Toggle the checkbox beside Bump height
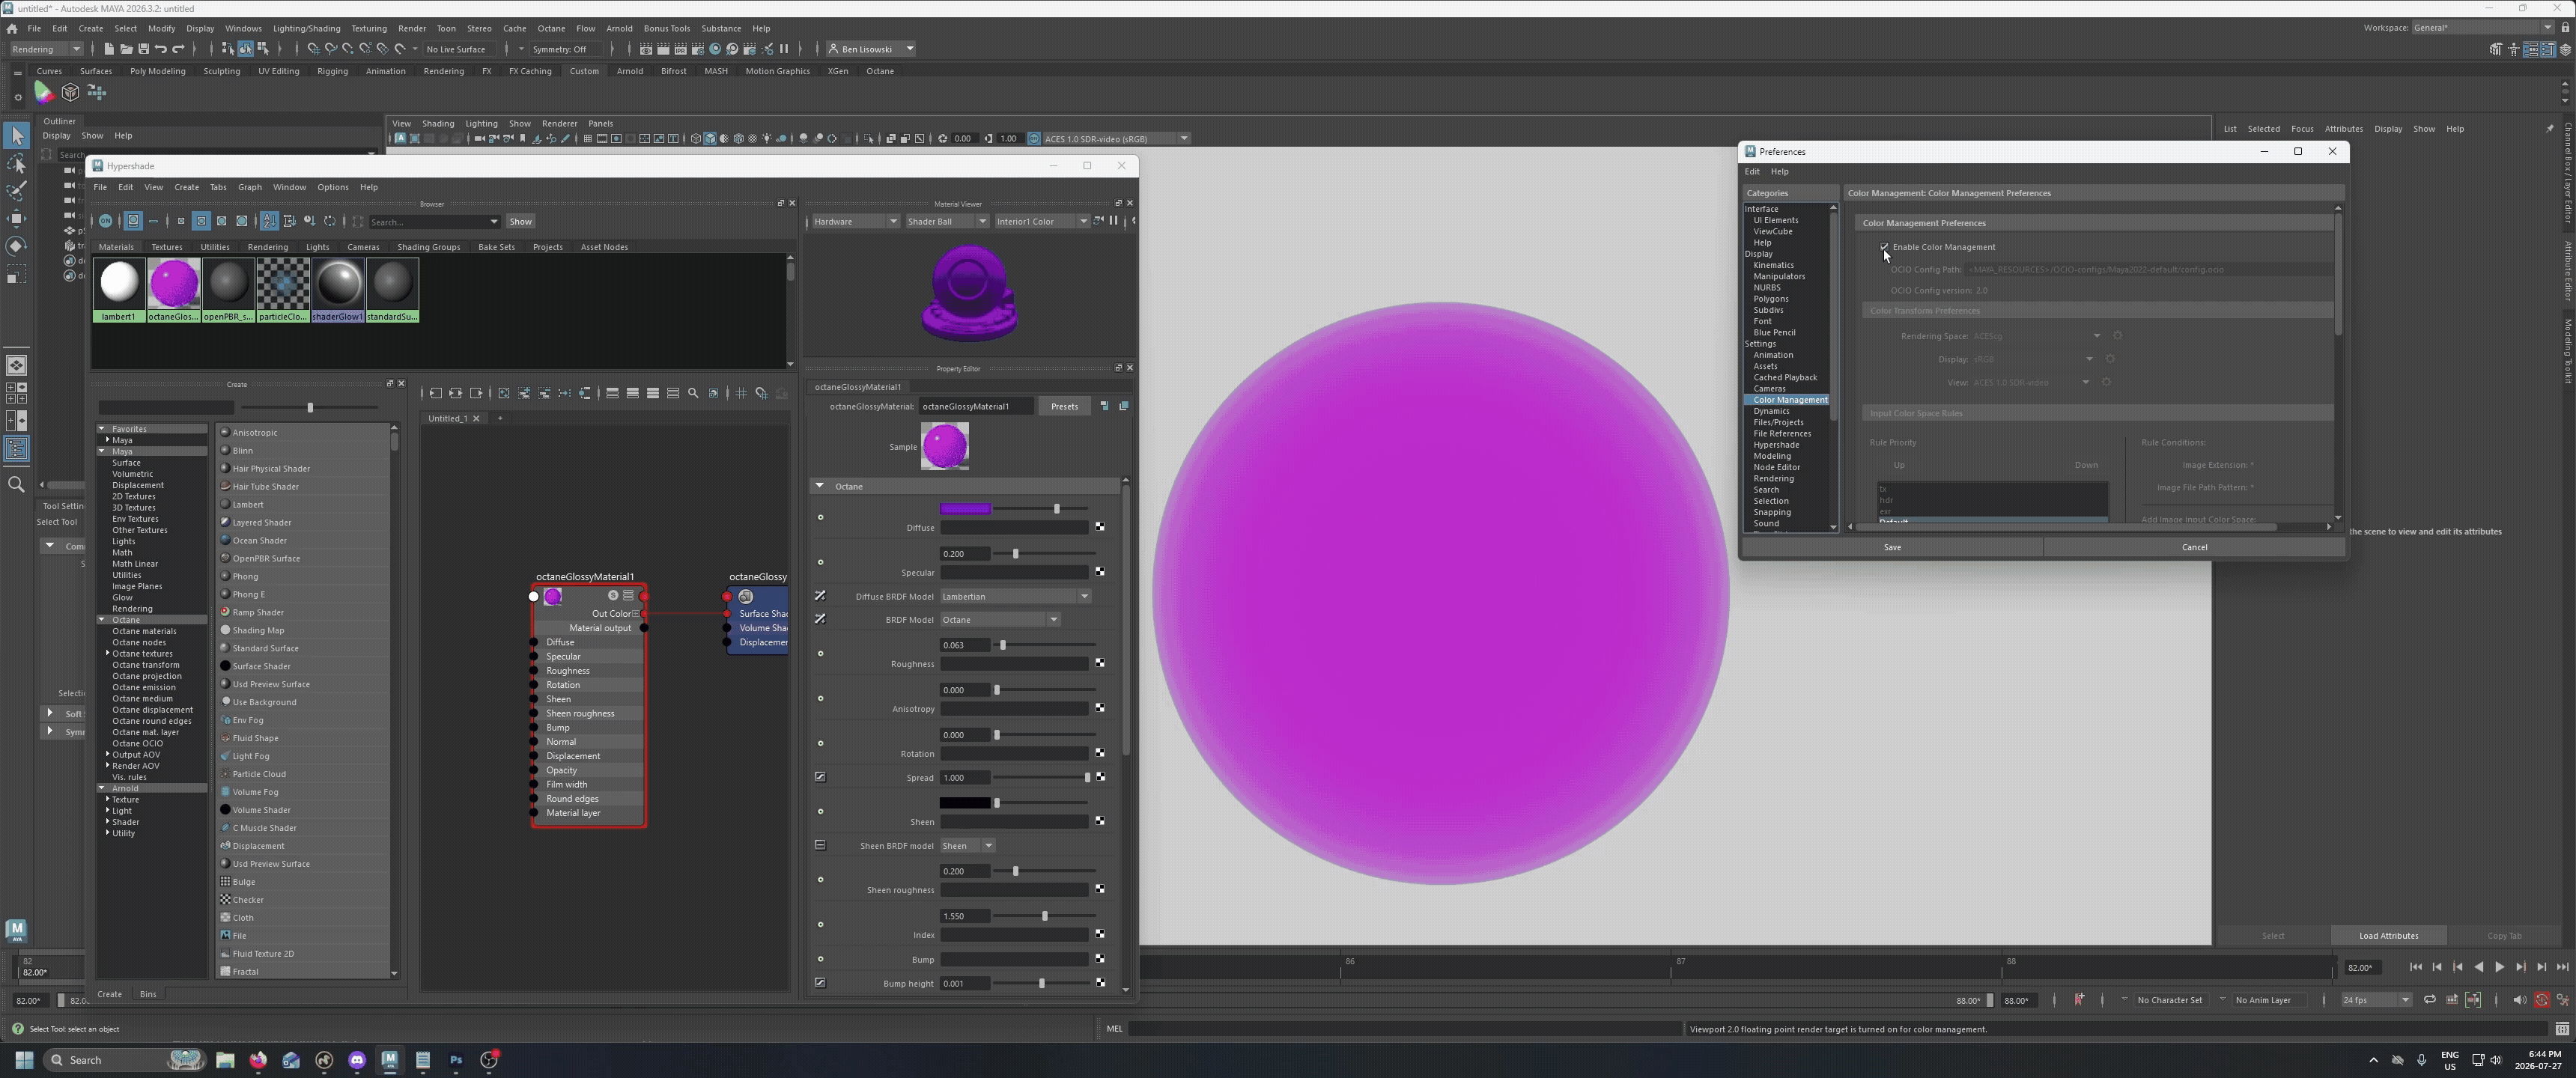The width and height of the screenshot is (2576, 1078). [x=820, y=983]
